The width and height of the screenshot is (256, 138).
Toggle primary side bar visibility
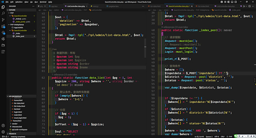click(x=229, y=2)
